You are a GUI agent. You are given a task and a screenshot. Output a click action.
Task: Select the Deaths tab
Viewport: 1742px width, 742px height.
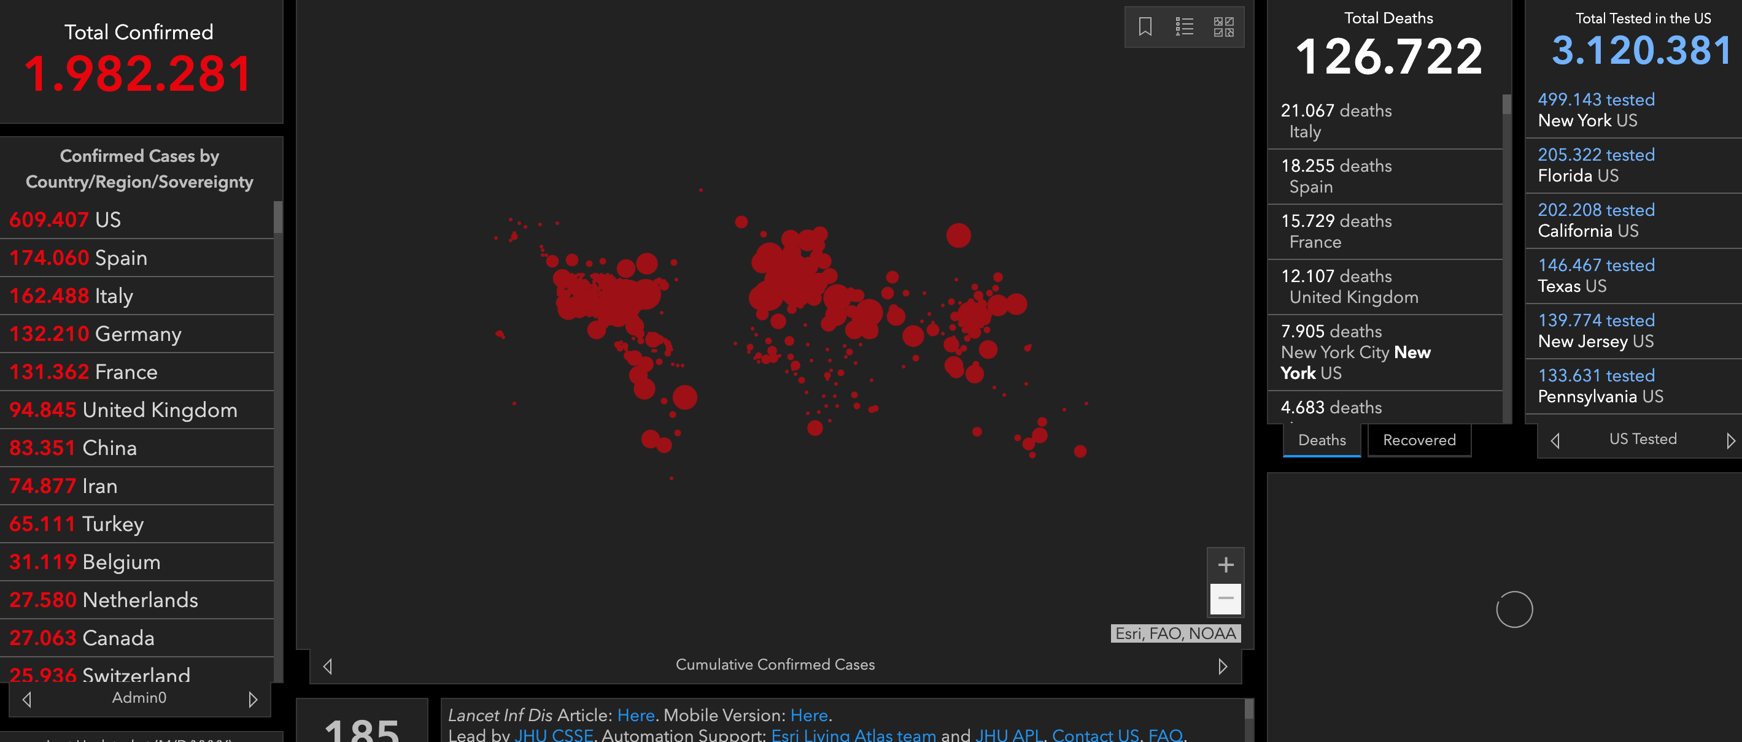coord(1322,441)
